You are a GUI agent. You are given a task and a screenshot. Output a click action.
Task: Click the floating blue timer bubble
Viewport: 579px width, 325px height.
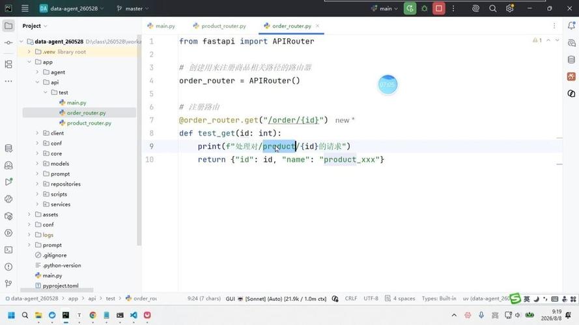[388, 84]
